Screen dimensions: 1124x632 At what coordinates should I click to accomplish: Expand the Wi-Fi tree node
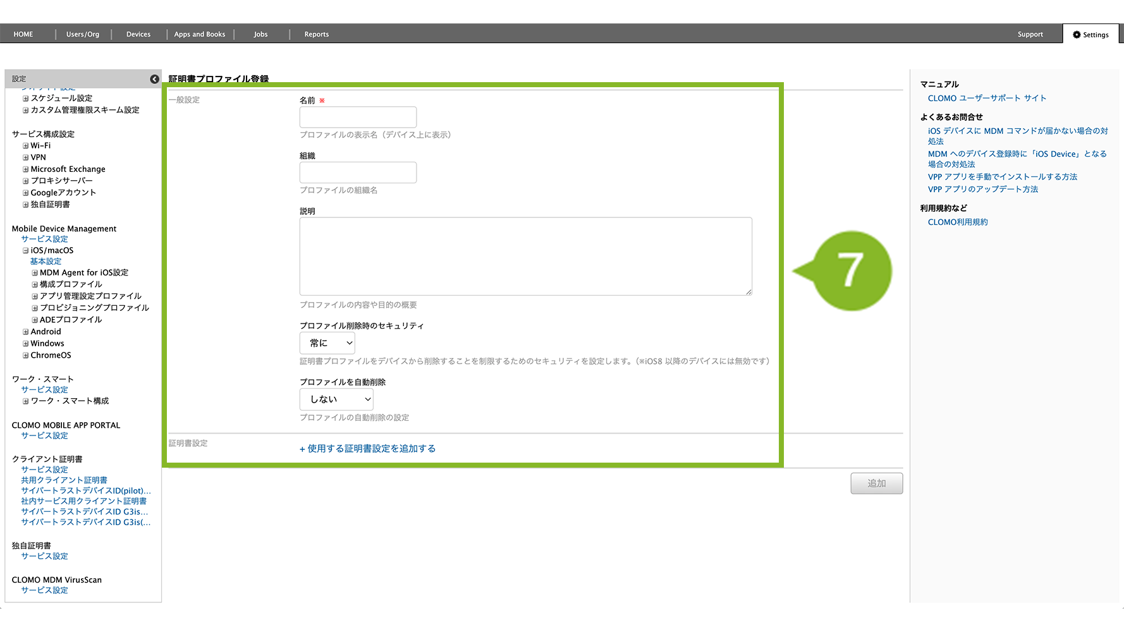point(26,146)
